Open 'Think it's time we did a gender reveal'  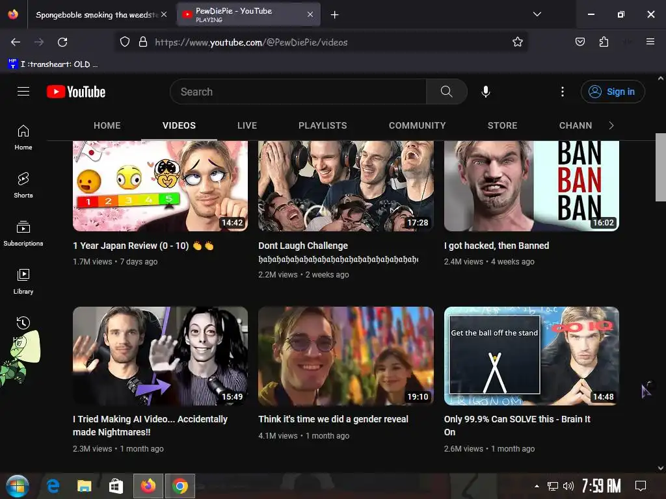tap(334, 419)
